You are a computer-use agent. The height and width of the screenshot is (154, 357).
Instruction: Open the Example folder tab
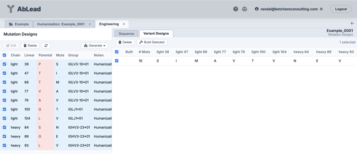[19, 24]
